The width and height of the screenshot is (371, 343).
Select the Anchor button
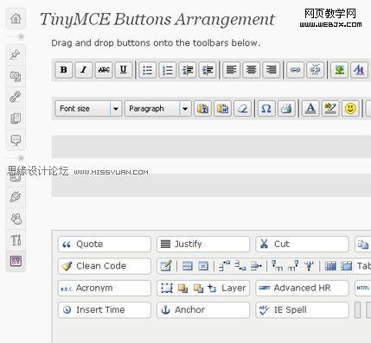pos(203,310)
